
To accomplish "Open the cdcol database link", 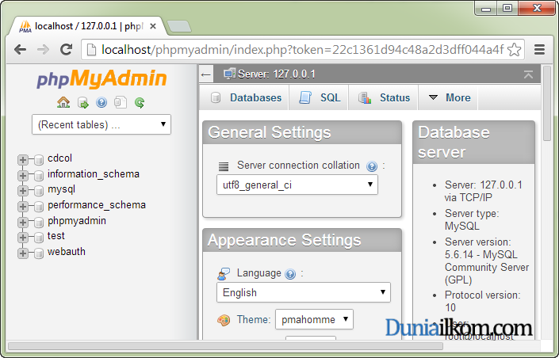I will 60,158.
